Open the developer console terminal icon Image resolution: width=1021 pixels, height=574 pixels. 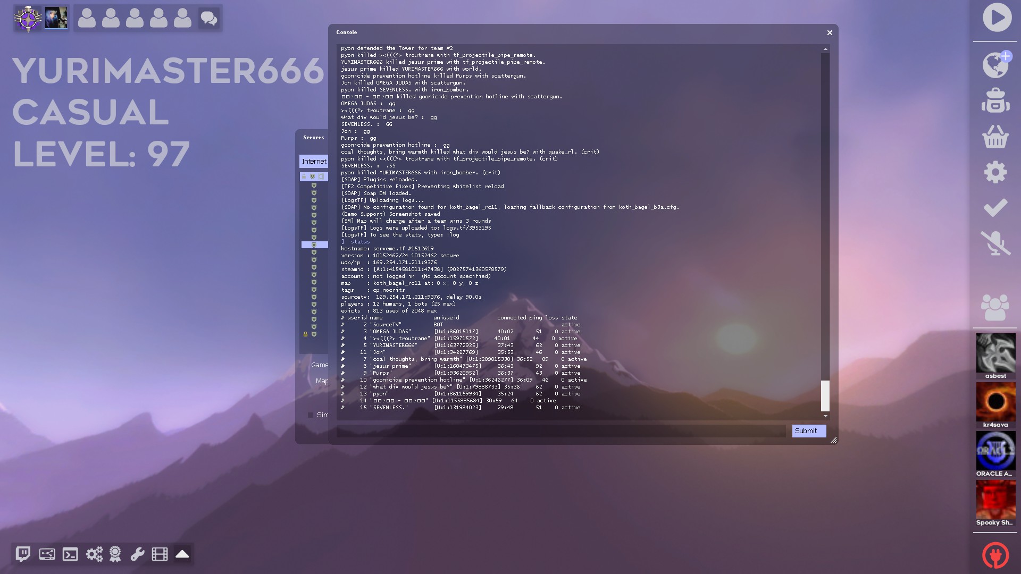coord(70,554)
